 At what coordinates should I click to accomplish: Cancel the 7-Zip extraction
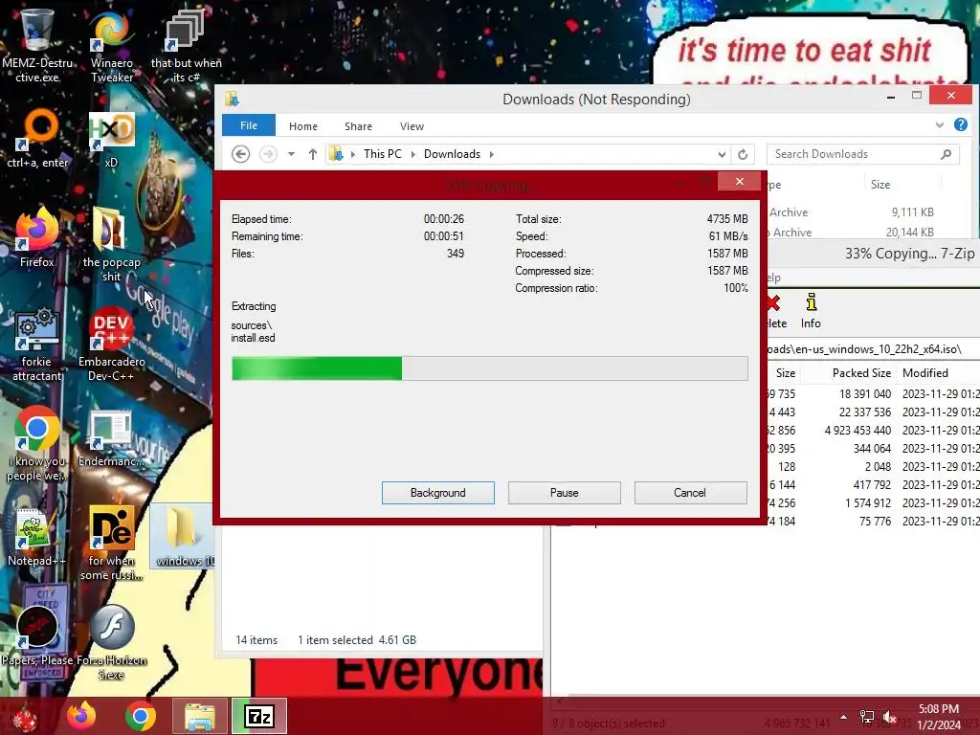tap(690, 493)
